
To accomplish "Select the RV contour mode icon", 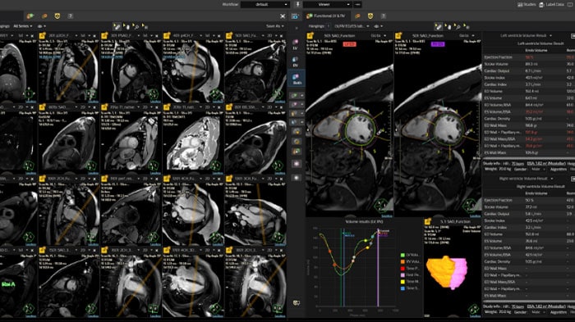I will tap(296, 61).
